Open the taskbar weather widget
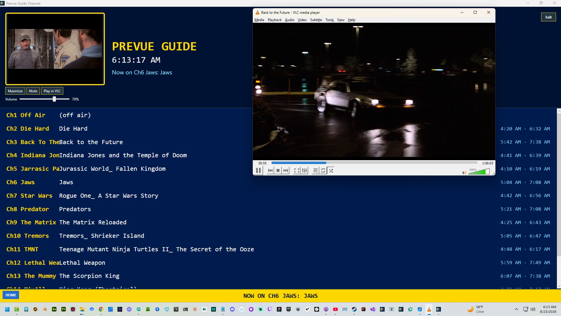 pyautogui.click(x=476, y=309)
